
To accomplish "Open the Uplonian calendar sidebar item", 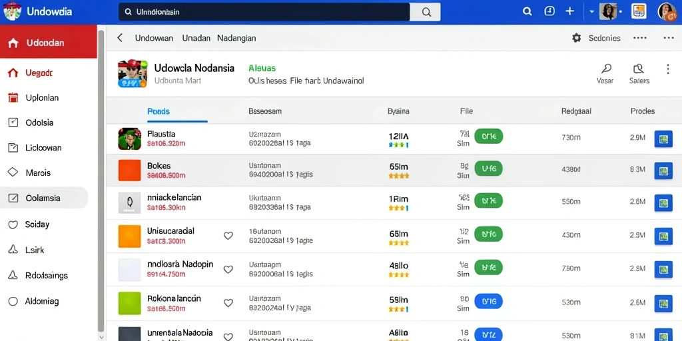I will [43, 97].
